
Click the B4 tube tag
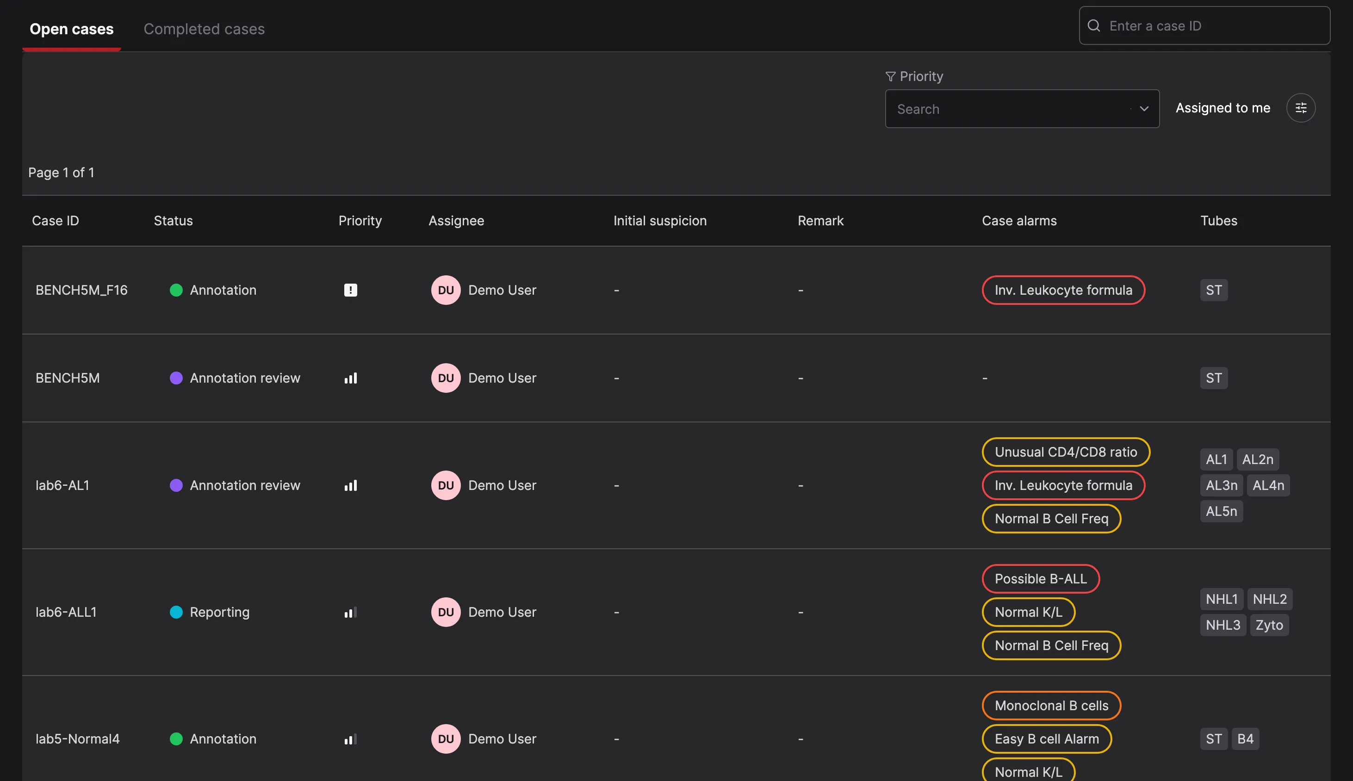(x=1245, y=739)
